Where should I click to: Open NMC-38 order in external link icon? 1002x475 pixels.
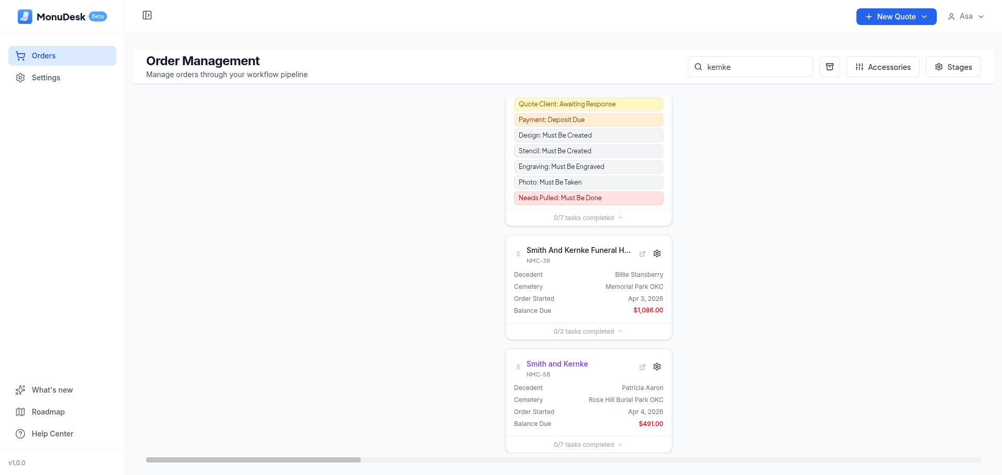click(x=642, y=254)
